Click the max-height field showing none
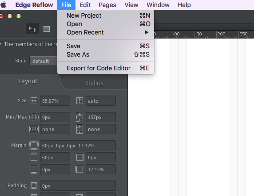Image resolution: width=254 pixels, height=196 pixels. click(x=101, y=129)
